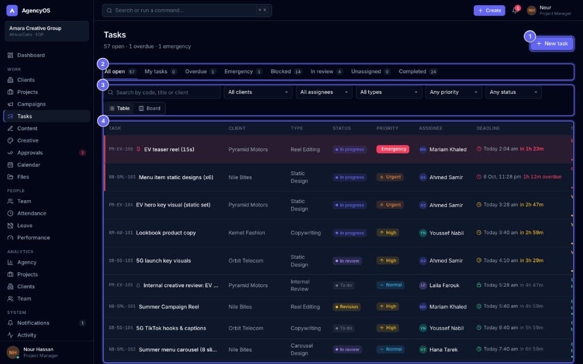Viewport: 583px width, 364px height.
Task: Sort by the PRIORITY column header
Action: tap(387, 128)
